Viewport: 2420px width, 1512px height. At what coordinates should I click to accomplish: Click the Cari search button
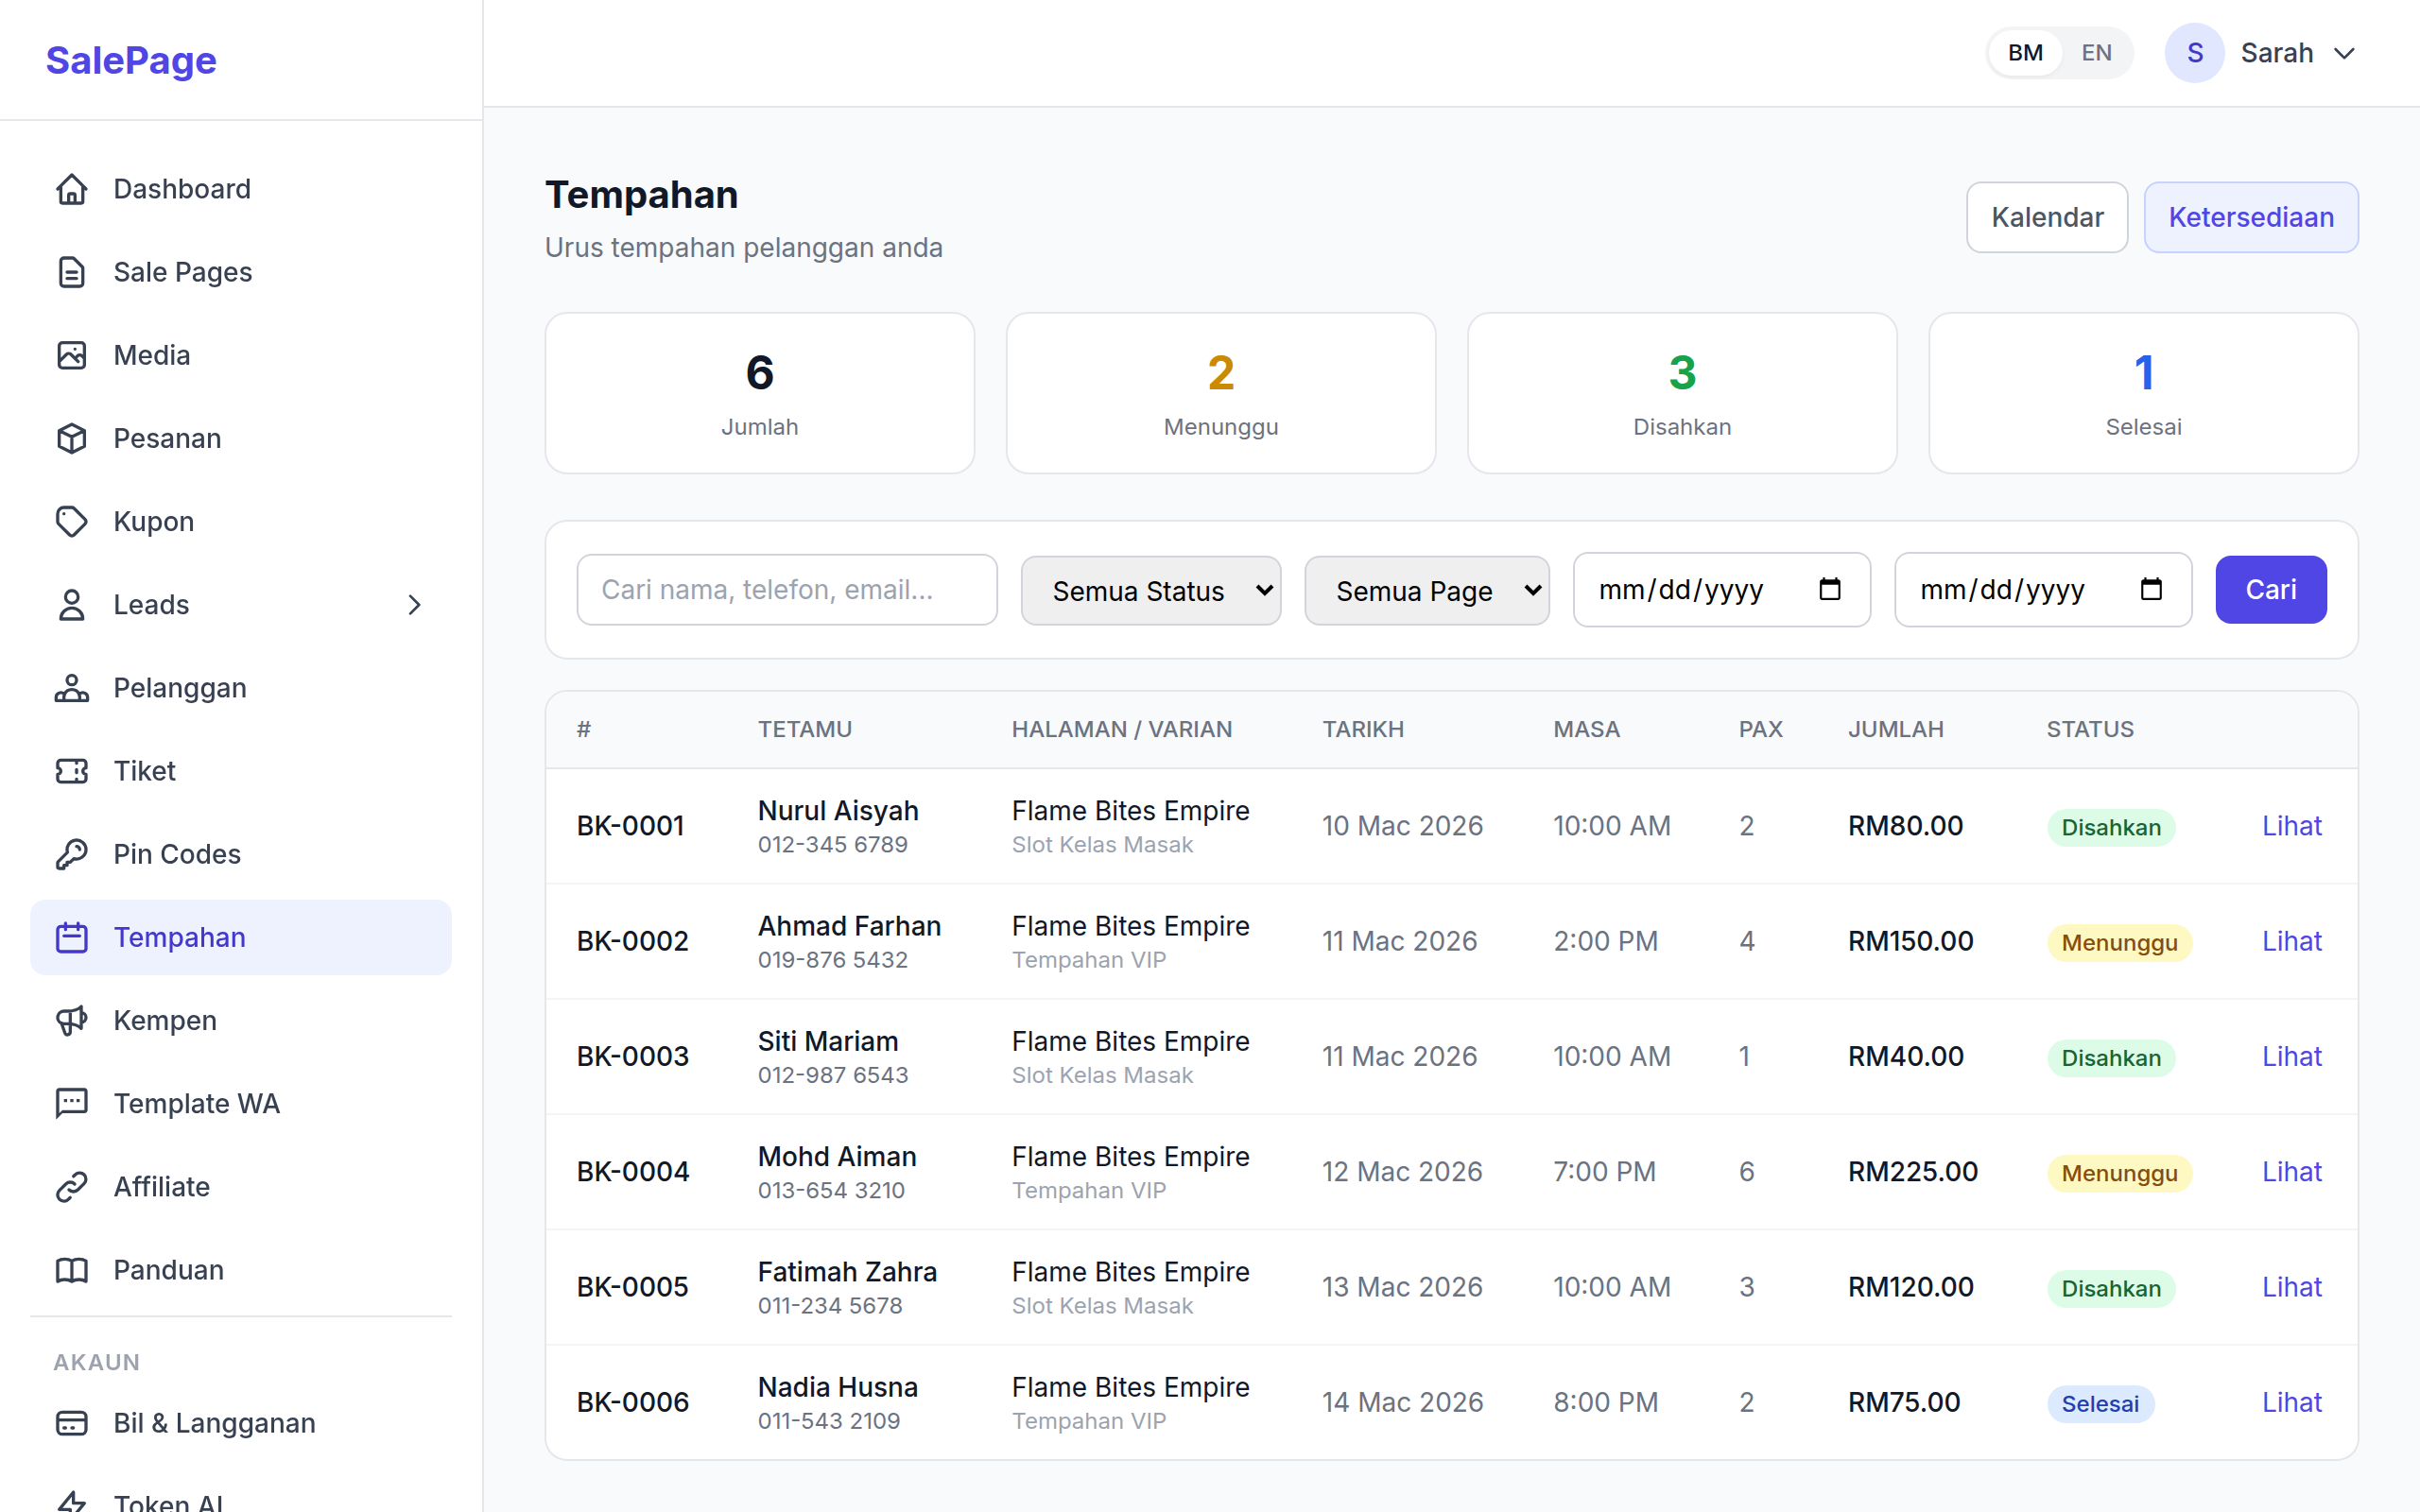coord(2270,589)
